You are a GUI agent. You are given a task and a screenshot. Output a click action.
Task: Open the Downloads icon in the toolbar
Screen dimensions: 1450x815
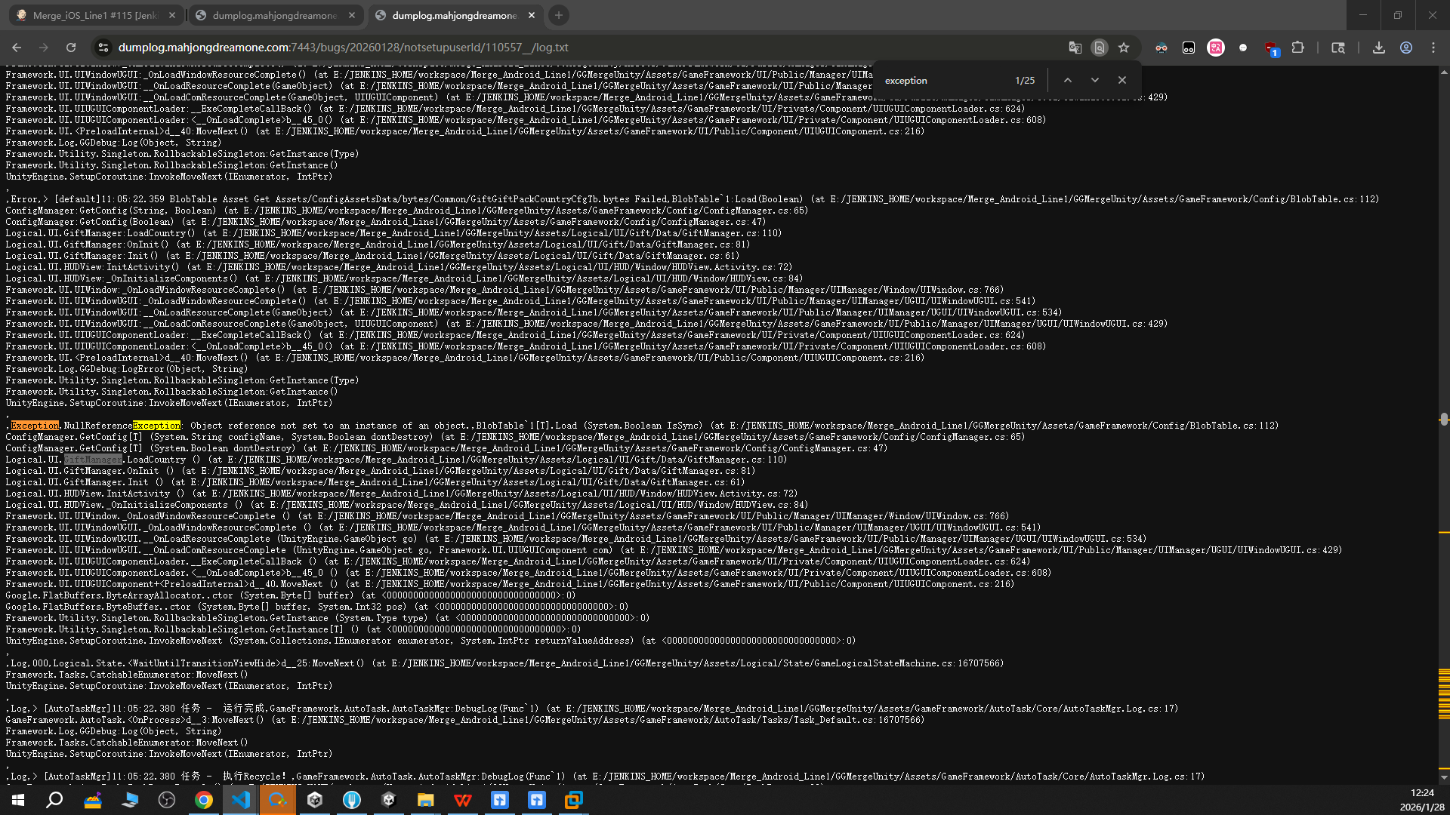click(x=1378, y=48)
